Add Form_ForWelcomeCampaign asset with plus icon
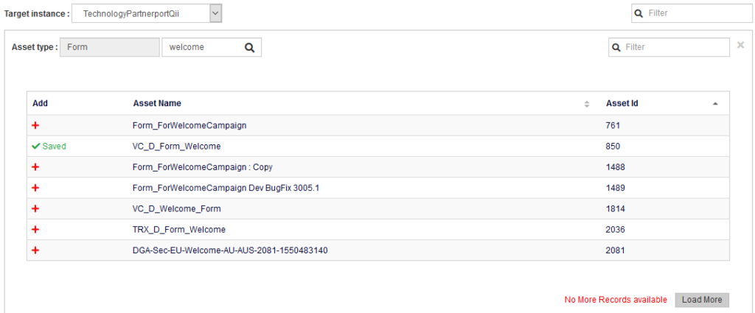The width and height of the screenshot is (755, 313). [35, 125]
